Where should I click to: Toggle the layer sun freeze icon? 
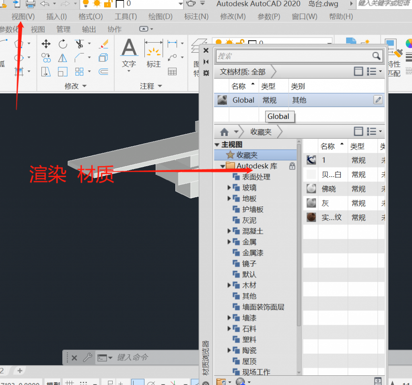click(97, 4)
